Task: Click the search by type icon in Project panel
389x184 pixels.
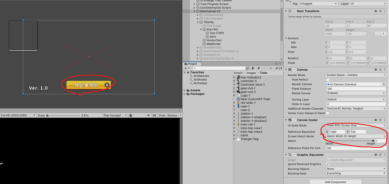Action: pos(253,68)
